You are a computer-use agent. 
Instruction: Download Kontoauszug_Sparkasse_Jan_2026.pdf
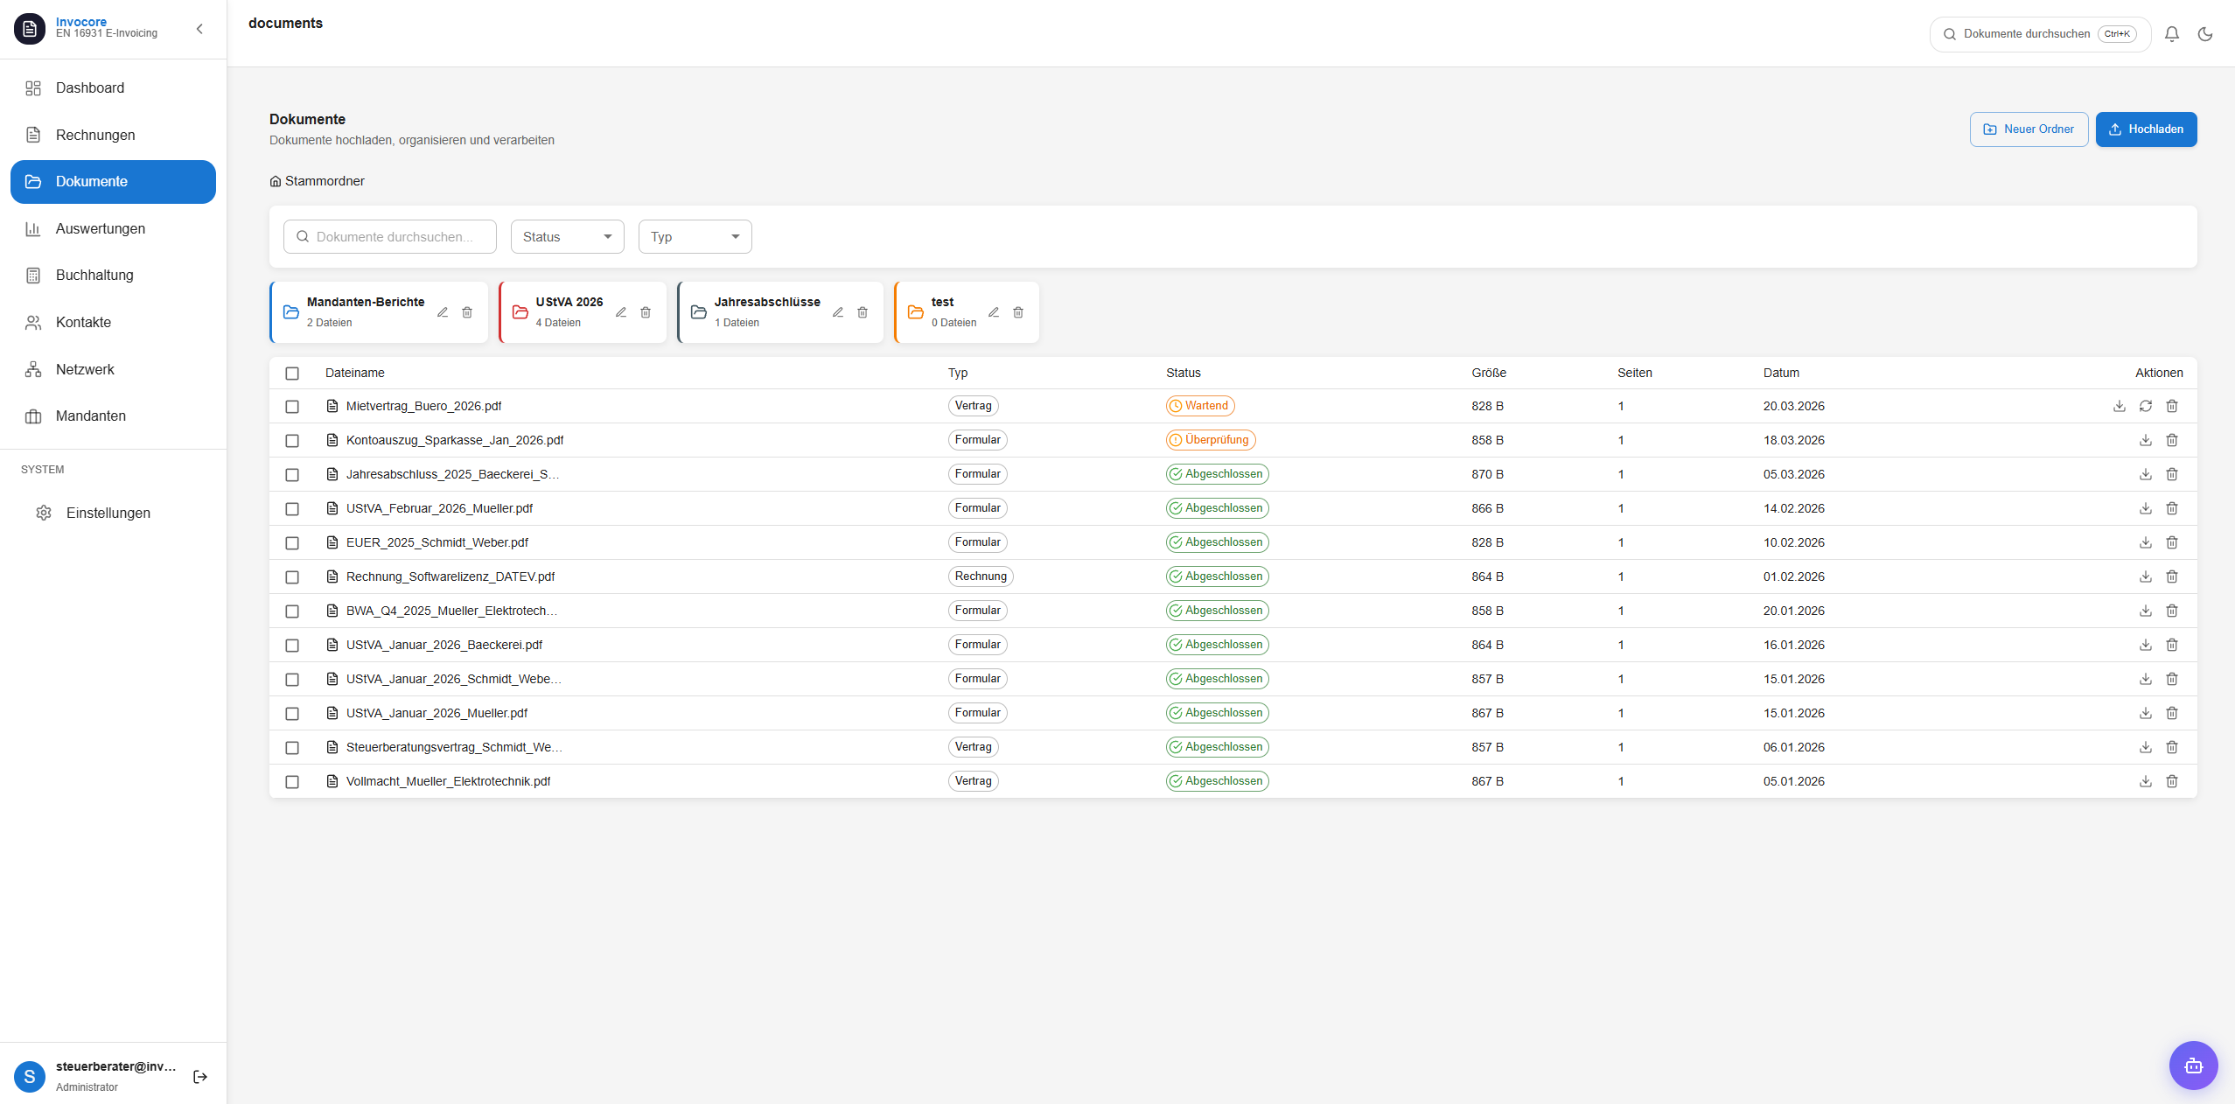(x=2146, y=440)
